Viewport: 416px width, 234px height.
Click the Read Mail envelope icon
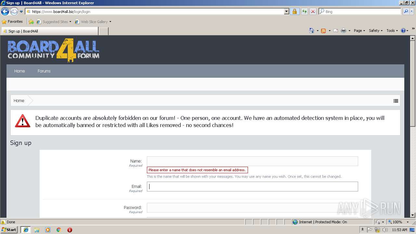336,31
